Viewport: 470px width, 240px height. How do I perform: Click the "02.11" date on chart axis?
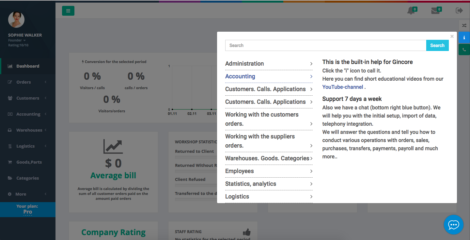[x=192, y=114]
